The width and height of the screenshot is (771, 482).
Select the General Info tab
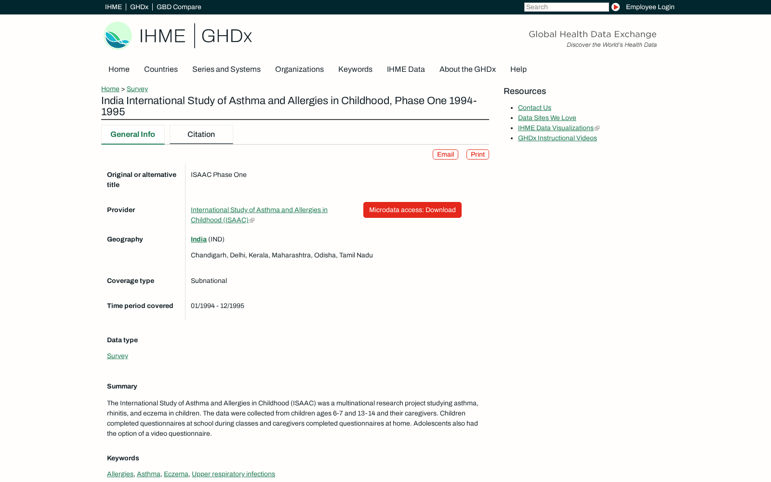click(x=133, y=134)
